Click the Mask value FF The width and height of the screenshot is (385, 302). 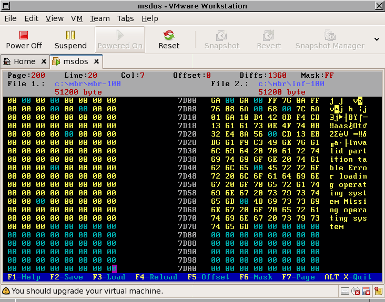[x=329, y=75]
